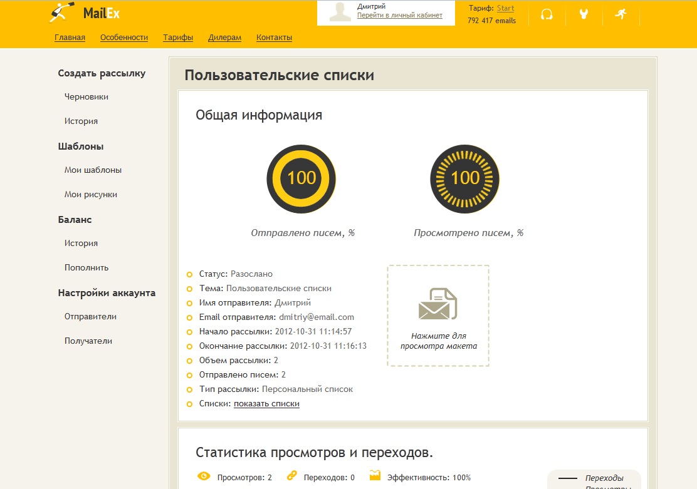This screenshot has height=489, width=697.
Task: Open Черновики in the sidebar
Action: 86,97
